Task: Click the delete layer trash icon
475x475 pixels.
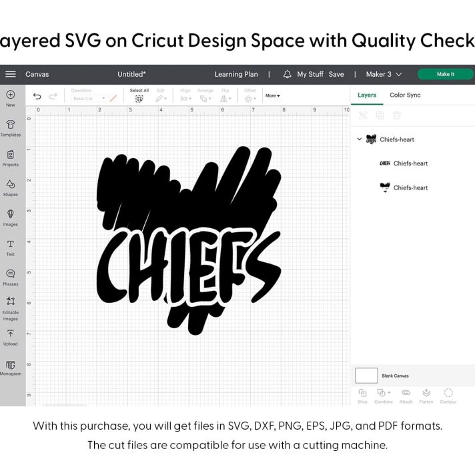Action: tap(397, 115)
